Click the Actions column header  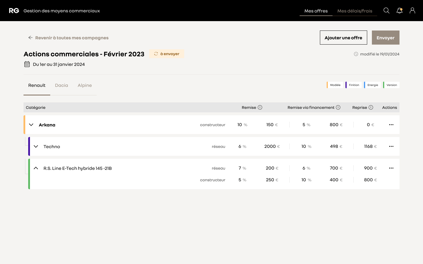tap(390, 107)
